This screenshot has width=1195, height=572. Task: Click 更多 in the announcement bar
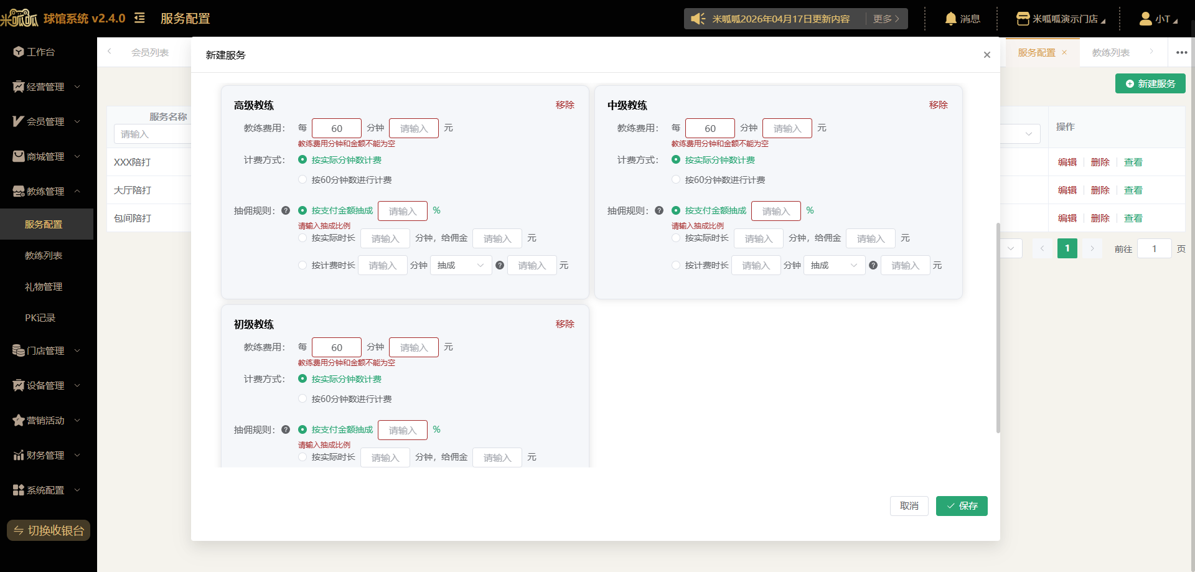pos(886,19)
